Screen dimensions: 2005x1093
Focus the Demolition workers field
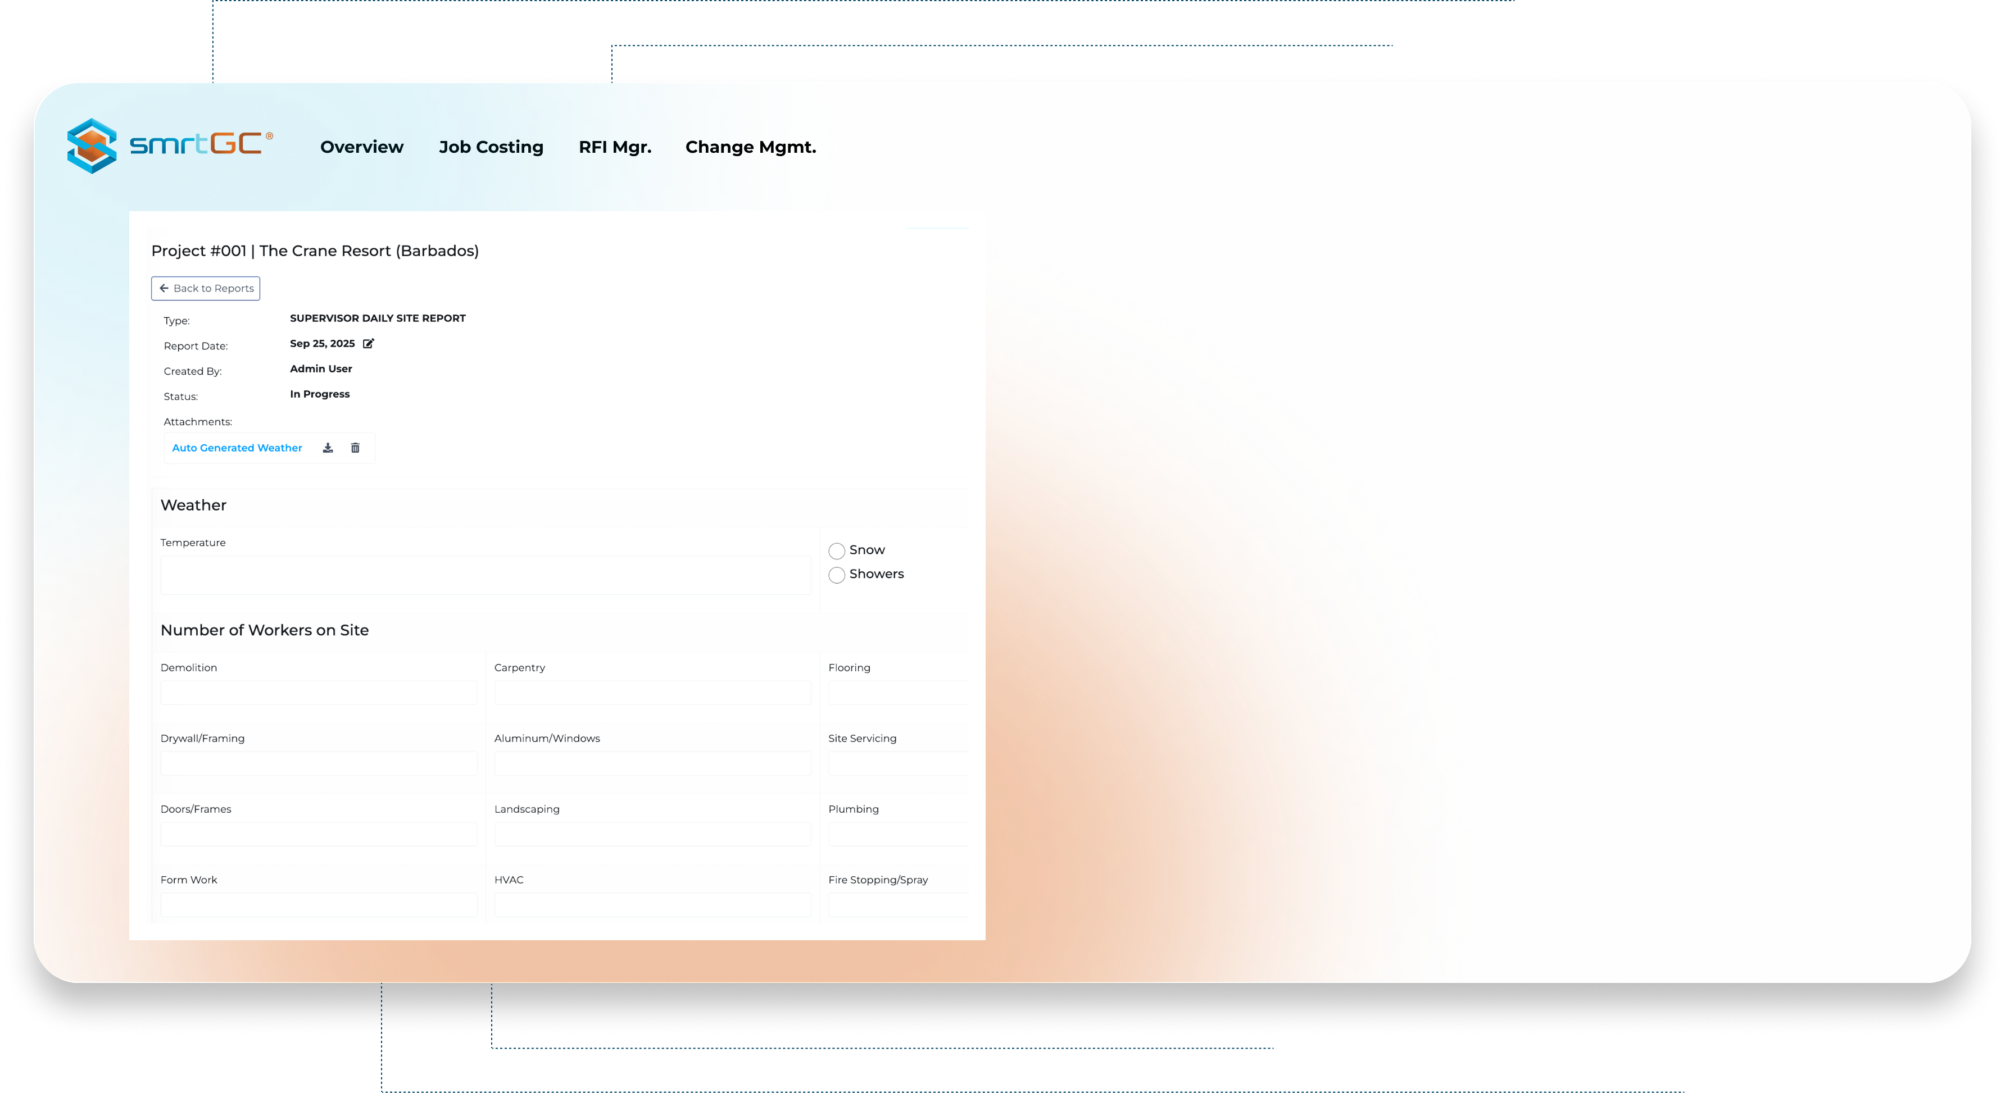pyautogui.click(x=317, y=693)
